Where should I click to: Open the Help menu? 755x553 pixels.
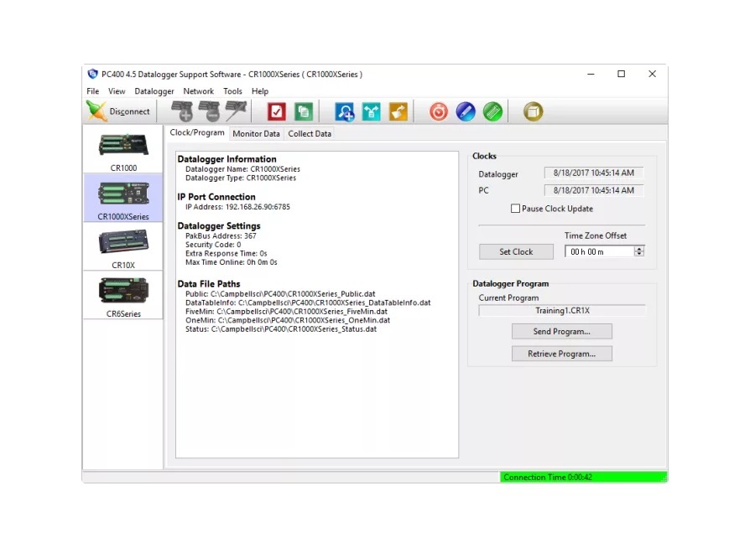coord(260,90)
